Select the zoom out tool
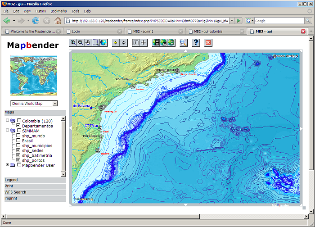The width and height of the screenshot is (315, 227). tap(81, 42)
